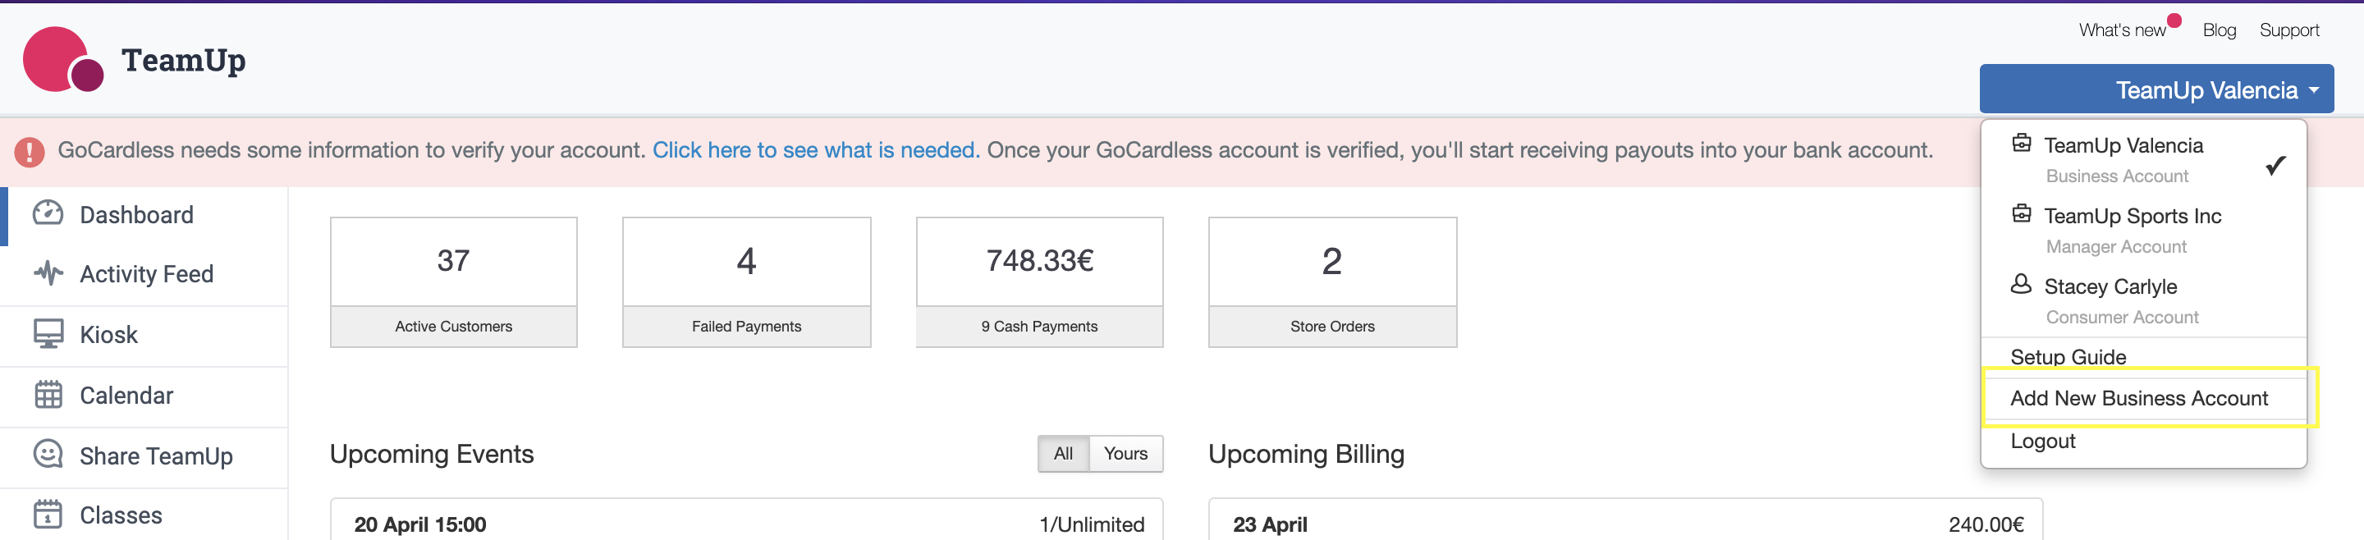
Task: Click the TeamUp logo icon
Action: [62, 60]
